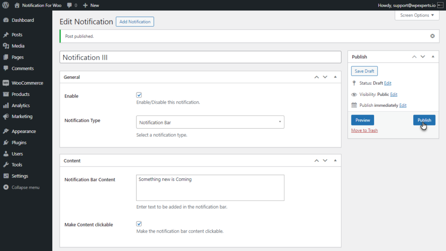Viewport: 446px width, 251px height.
Task: Click 'Analytics' sidebar label
Action: [20, 105]
